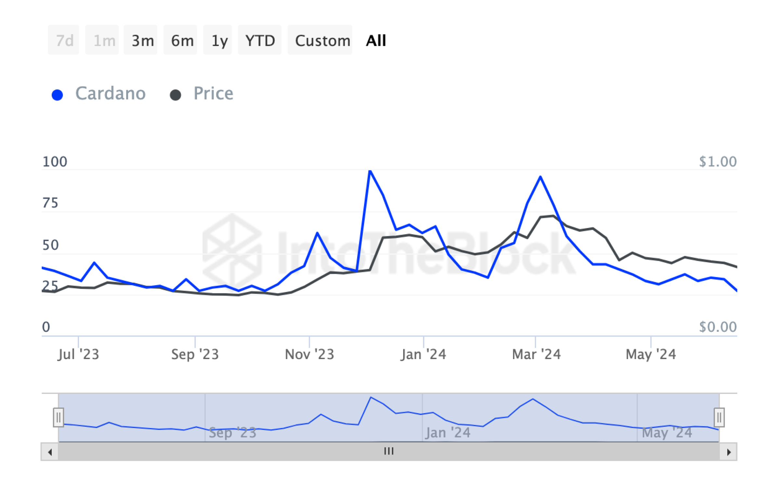
Task: Click the $1.00 right axis label
Action: 718,162
